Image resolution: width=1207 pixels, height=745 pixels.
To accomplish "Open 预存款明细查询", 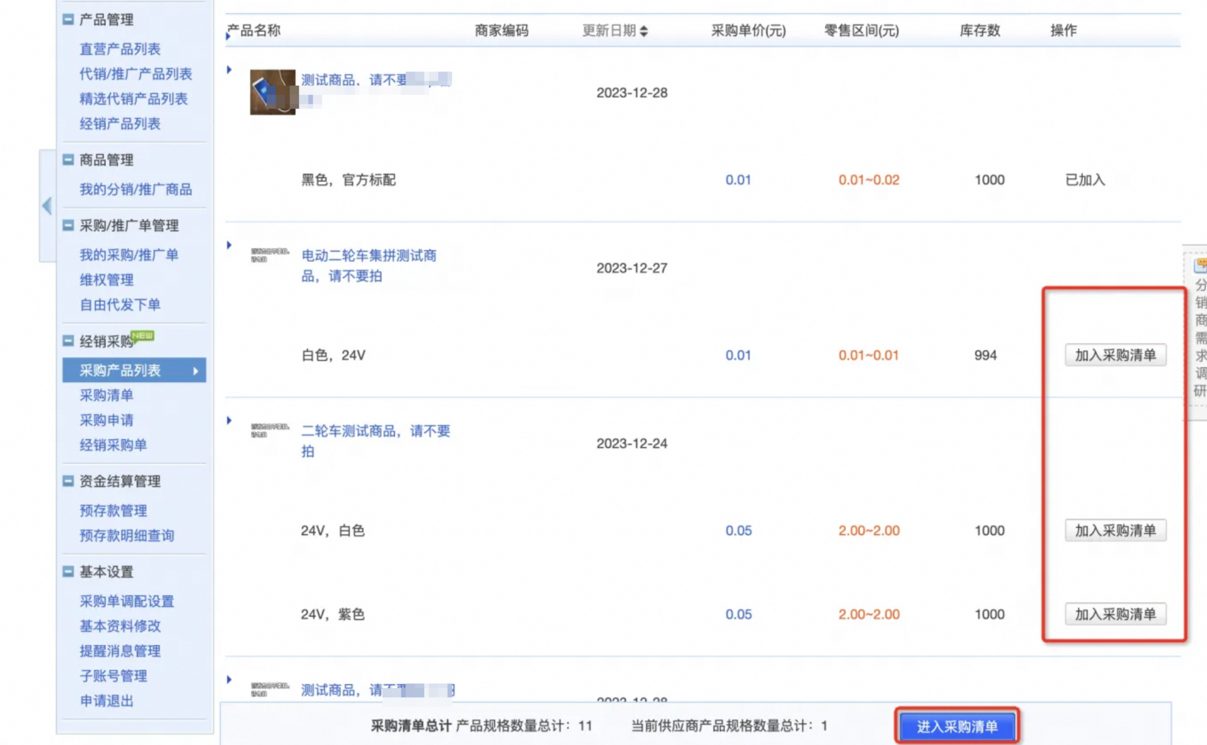I will [x=126, y=535].
